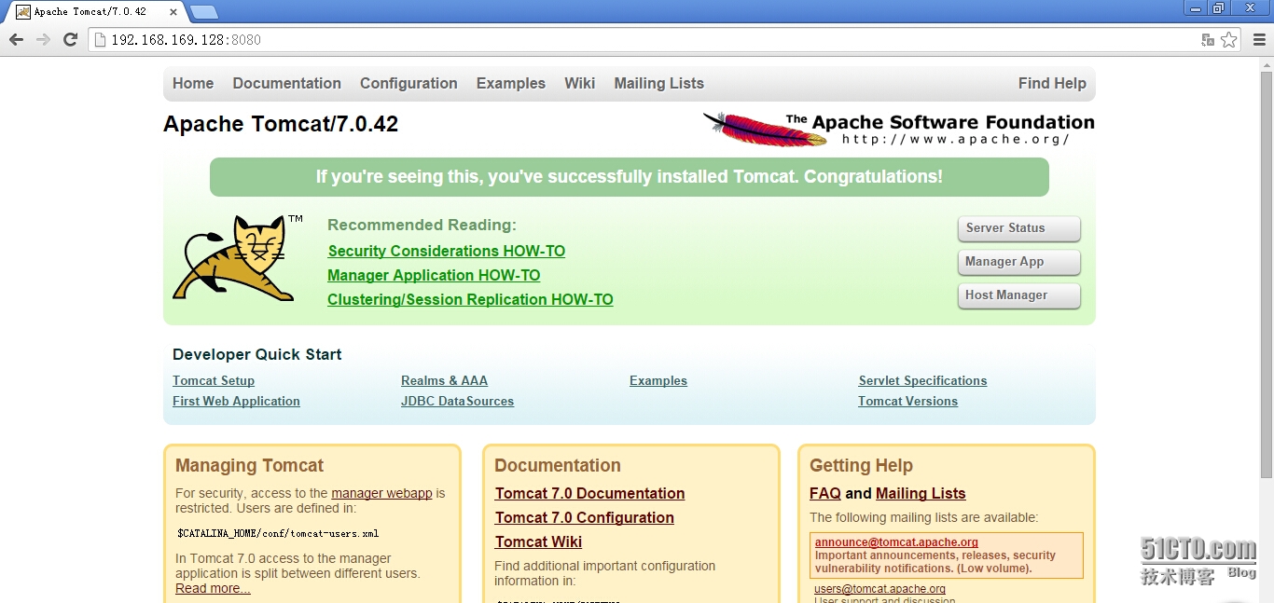The image size is (1274, 603).
Task: Open the manager webapp link
Action: click(x=381, y=493)
